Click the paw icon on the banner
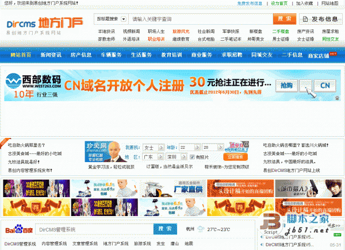This screenshot has height=250, width=345. pyautogui.click(x=337, y=98)
